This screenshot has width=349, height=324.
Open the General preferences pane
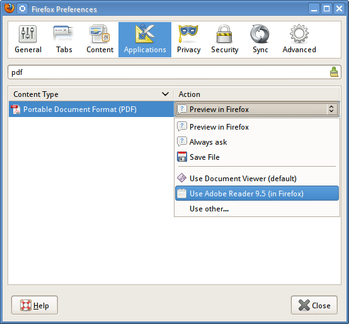28,40
